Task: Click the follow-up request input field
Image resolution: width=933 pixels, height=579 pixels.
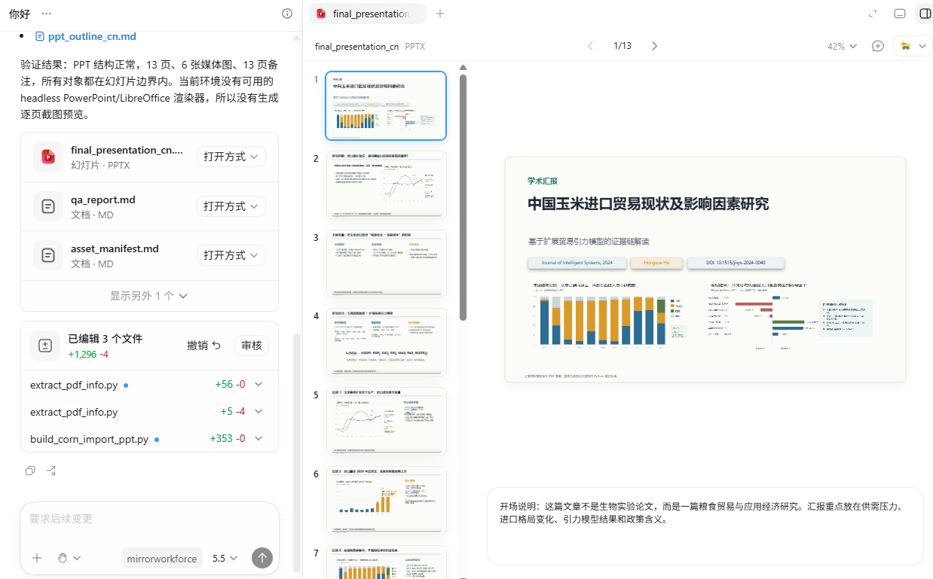Action: coord(149,519)
